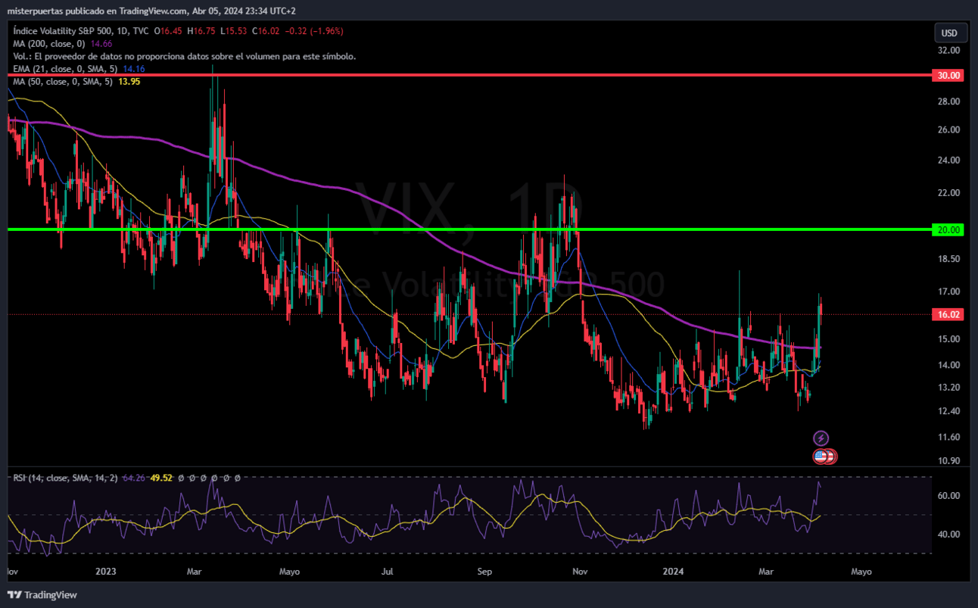978x608 pixels.
Task: Click the red 30.00 price label
Action: 949,76
